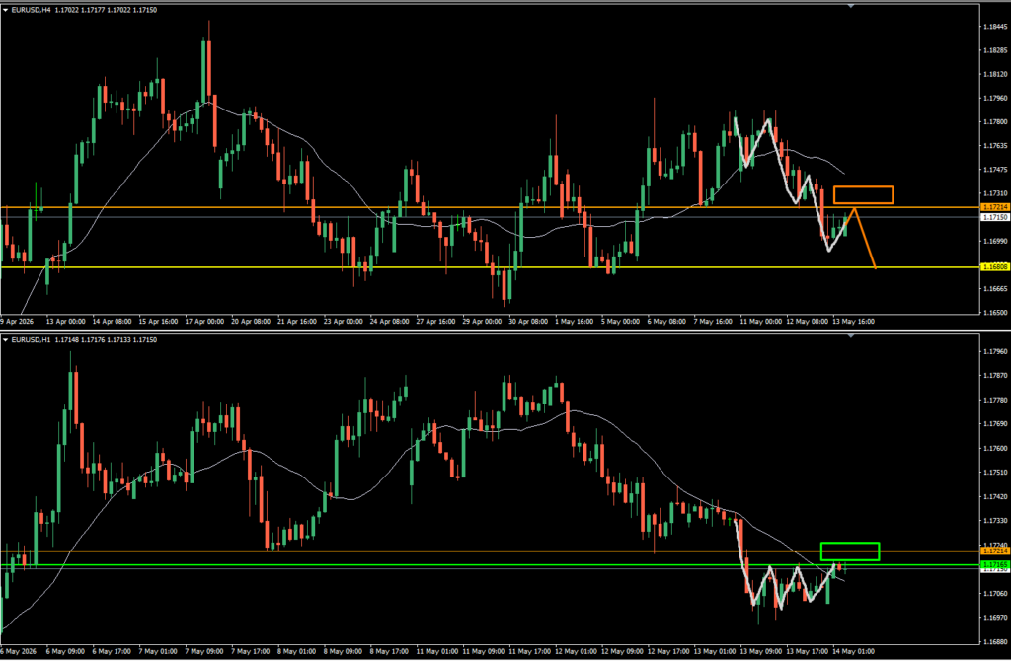Viewport: 1011px width, 661px height.
Task: Click the 13 Apr 00:00 time label
Action: [67, 321]
